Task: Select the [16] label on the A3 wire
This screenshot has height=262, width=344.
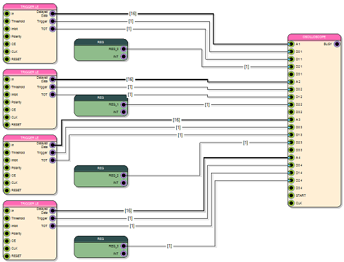Action: 176,120
